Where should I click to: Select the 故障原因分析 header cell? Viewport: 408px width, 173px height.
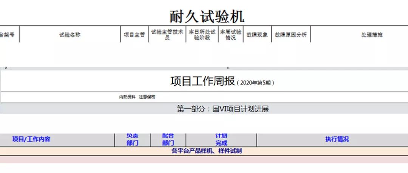point(291,35)
